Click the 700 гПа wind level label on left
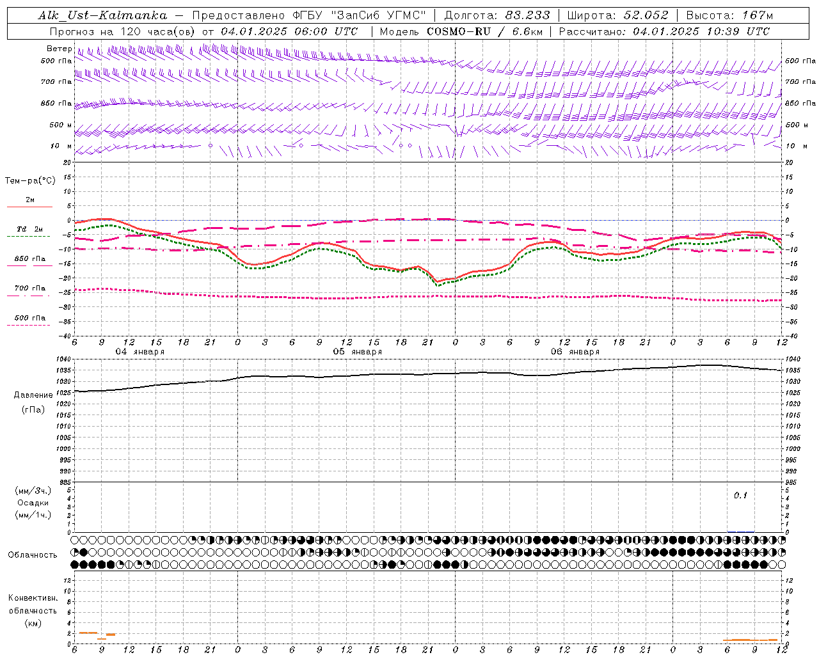Image resolution: width=819 pixels, height=655 pixels. click(56, 82)
